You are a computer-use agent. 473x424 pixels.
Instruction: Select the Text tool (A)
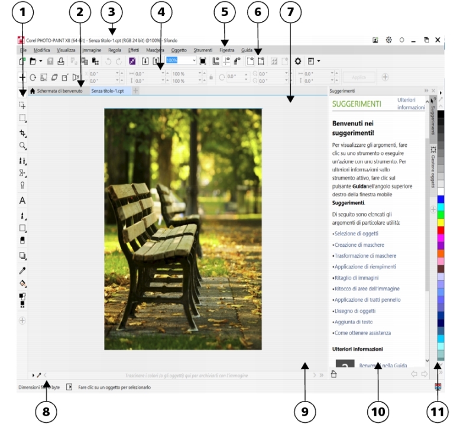(x=22, y=201)
